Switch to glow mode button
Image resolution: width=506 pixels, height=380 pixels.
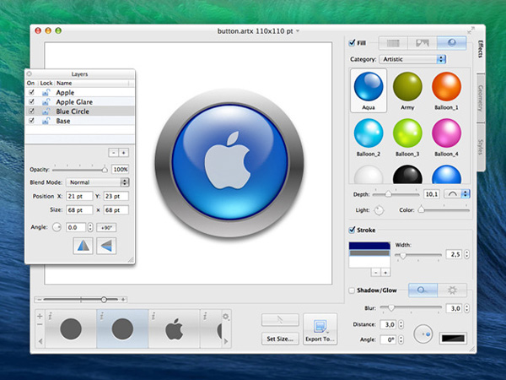[452, 290]
